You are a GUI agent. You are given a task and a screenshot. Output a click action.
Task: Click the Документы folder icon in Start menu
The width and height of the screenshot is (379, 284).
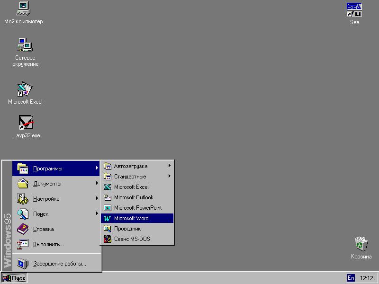tap(23, 184)
